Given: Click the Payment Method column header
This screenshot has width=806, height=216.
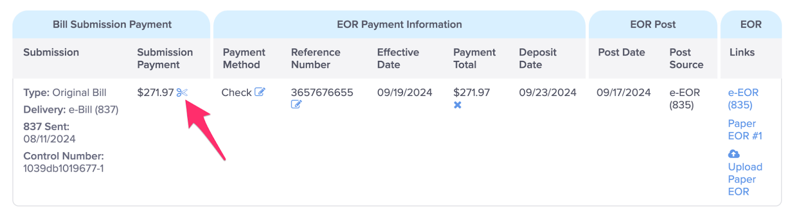Looking at the screenshot, I should tap(244, 58).
